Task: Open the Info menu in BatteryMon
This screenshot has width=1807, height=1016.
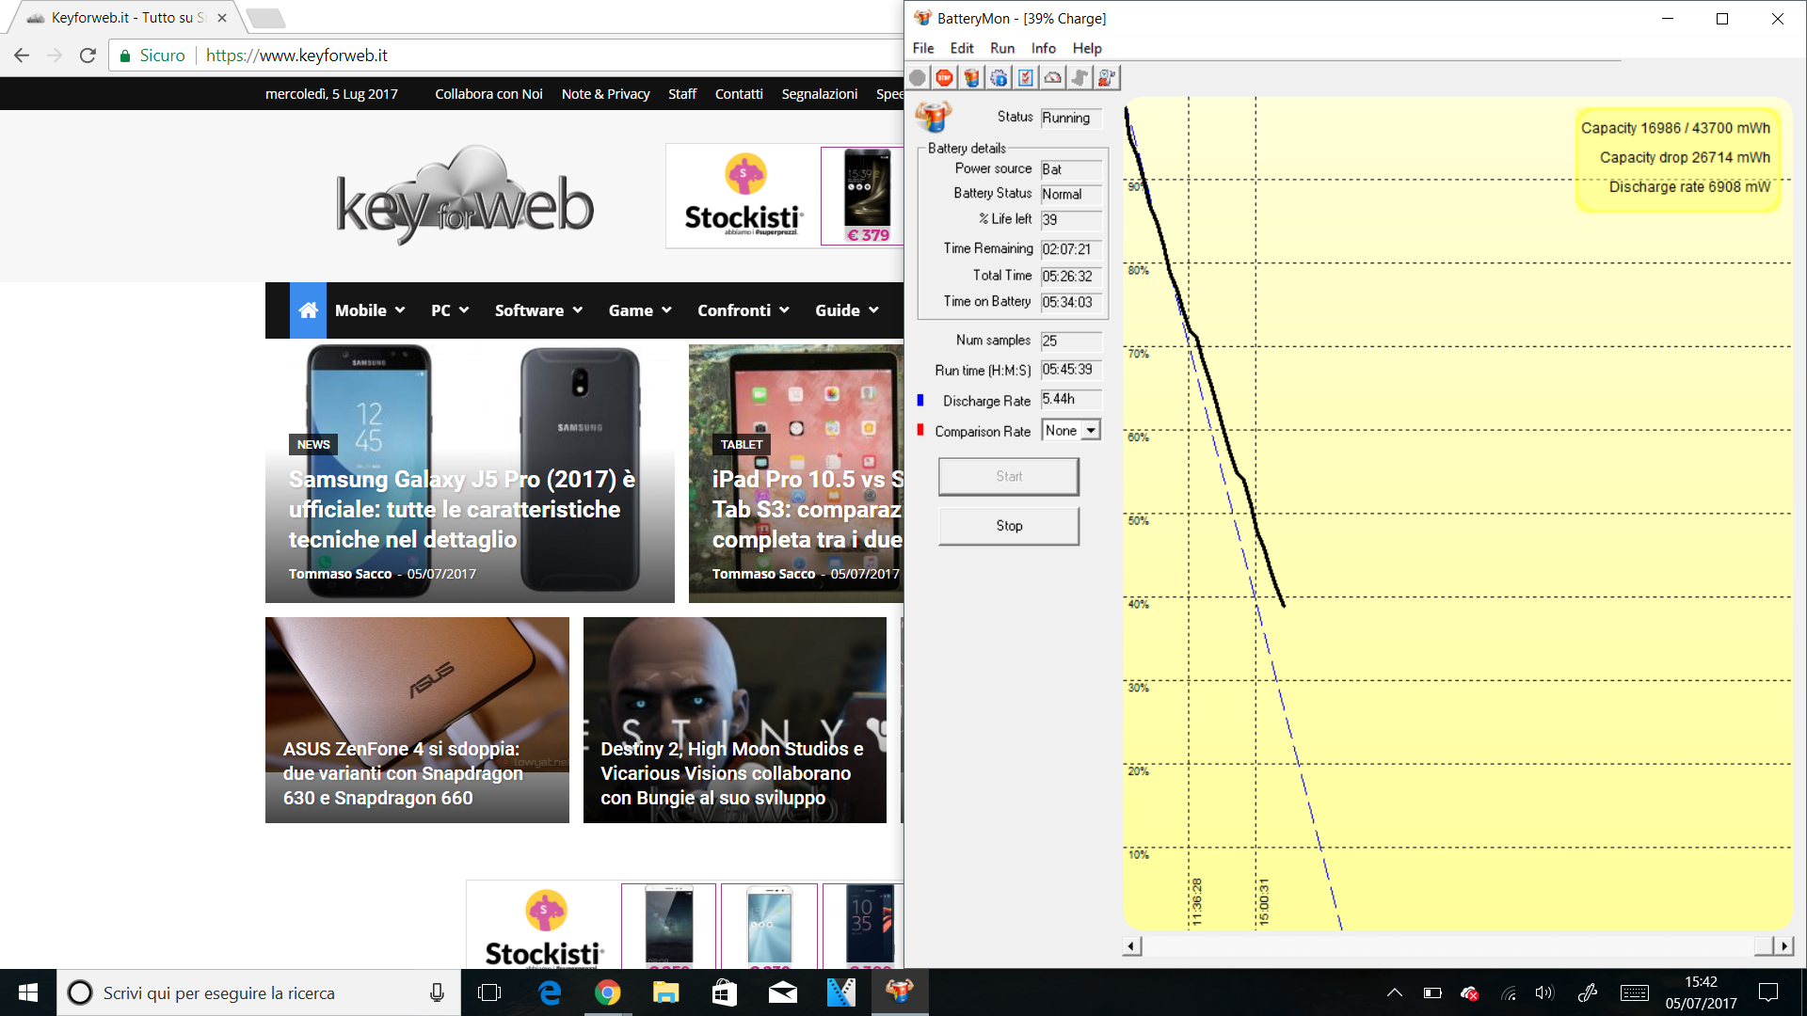Action: 1043,48
